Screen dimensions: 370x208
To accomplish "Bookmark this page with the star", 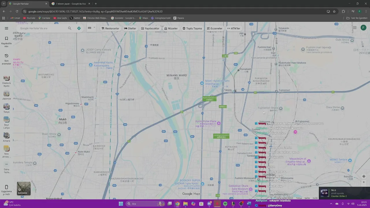I will (334, 12).
